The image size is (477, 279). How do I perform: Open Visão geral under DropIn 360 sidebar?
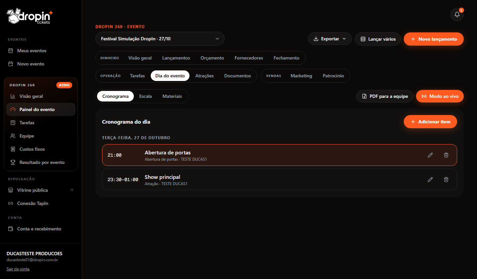(41, 96)
